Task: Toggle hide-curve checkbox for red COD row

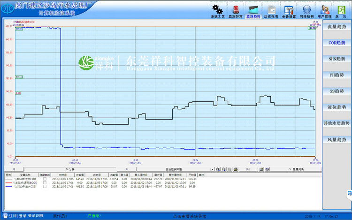Action: (x=45, y=183)
